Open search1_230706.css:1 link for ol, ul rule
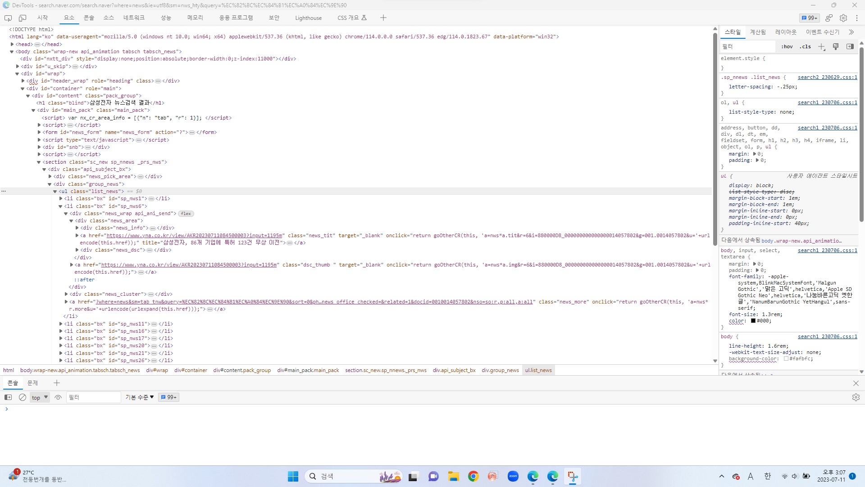 pyautogui.click(x=827, y=103)
